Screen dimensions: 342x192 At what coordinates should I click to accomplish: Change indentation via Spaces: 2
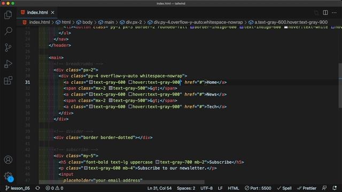pyautogui.click(x=186, y=188)
